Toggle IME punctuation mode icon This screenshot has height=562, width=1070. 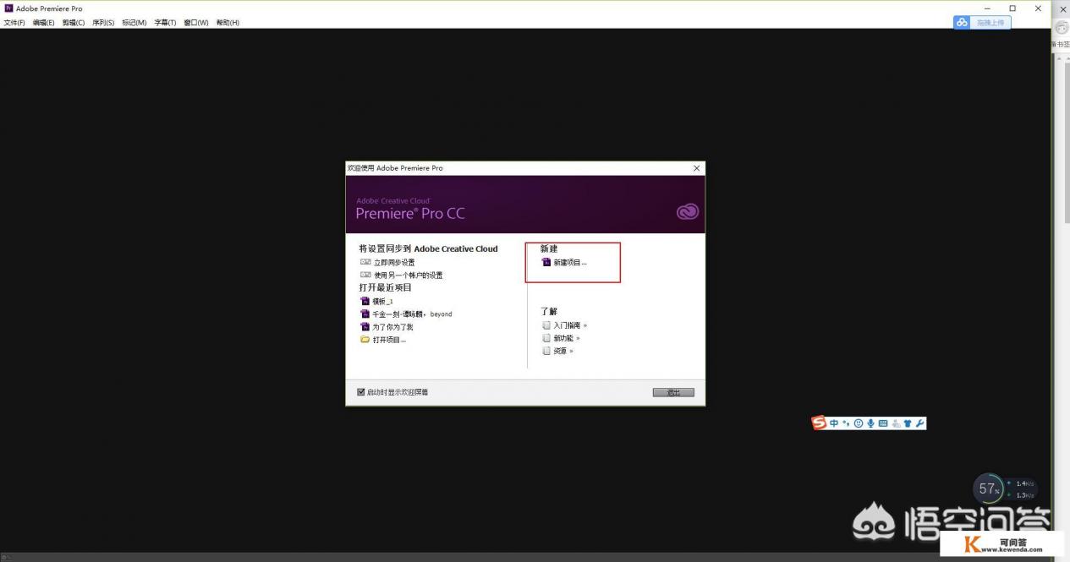(x=846, y=423)
